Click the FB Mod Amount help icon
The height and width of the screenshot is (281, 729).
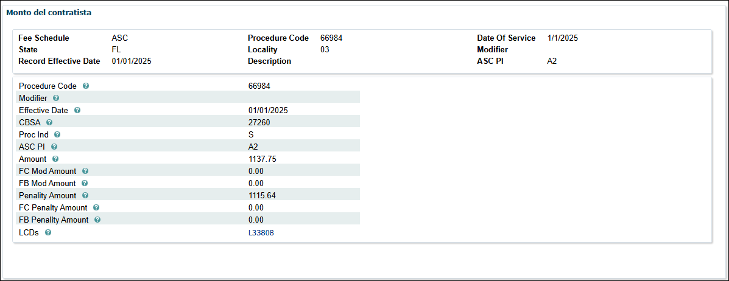[85, 184]
